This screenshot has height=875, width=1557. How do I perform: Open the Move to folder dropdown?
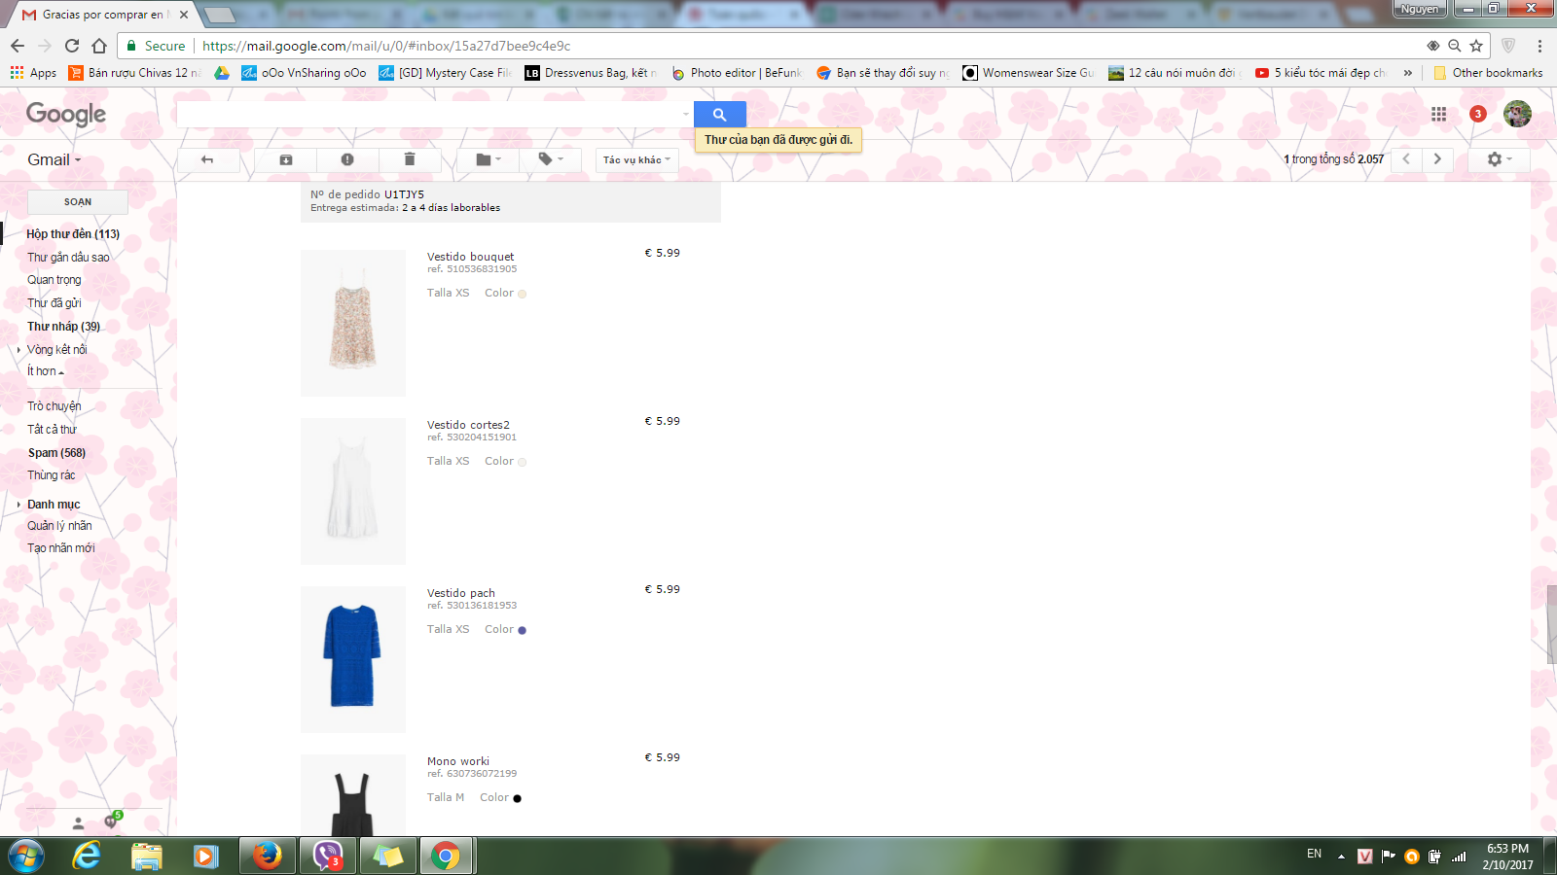[x=489, y=159]
